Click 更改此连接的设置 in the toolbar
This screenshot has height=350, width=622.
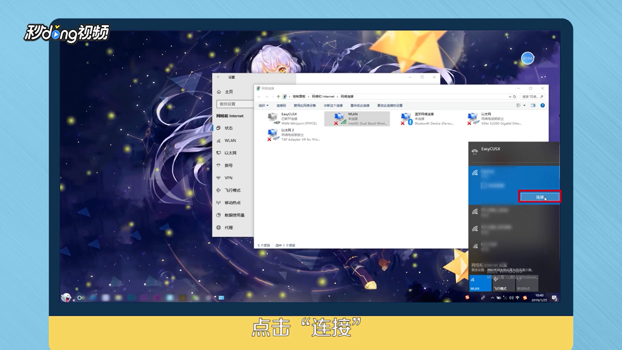pos(390,105)
